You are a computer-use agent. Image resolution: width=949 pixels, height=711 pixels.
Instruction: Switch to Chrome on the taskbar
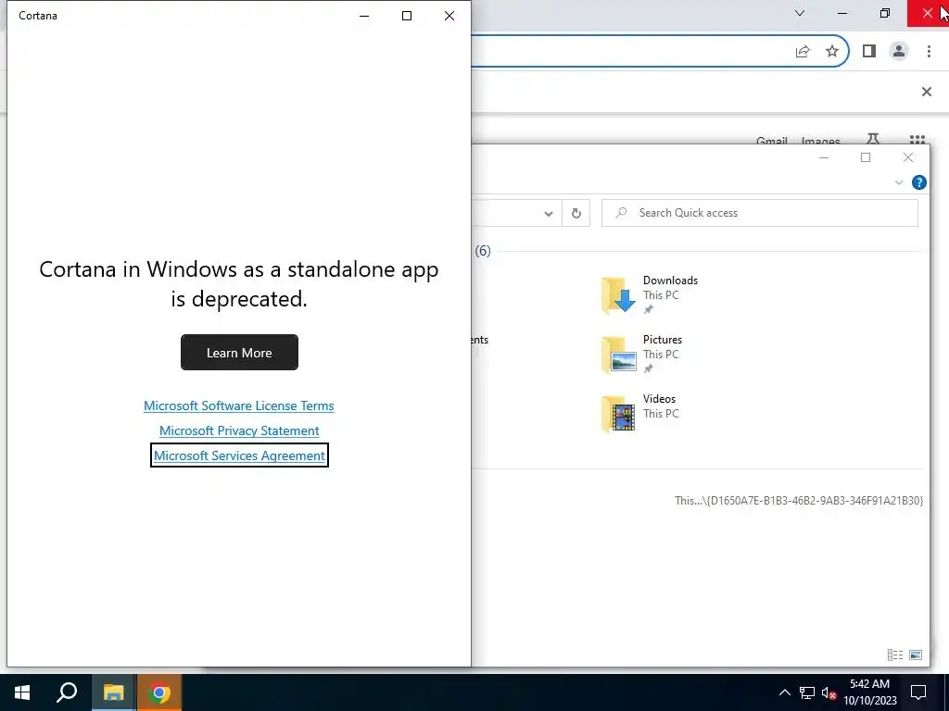tap(159, 692)
